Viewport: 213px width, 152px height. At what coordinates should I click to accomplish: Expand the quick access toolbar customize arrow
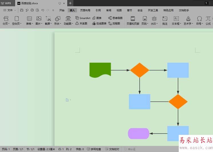(x=53, y=10)
